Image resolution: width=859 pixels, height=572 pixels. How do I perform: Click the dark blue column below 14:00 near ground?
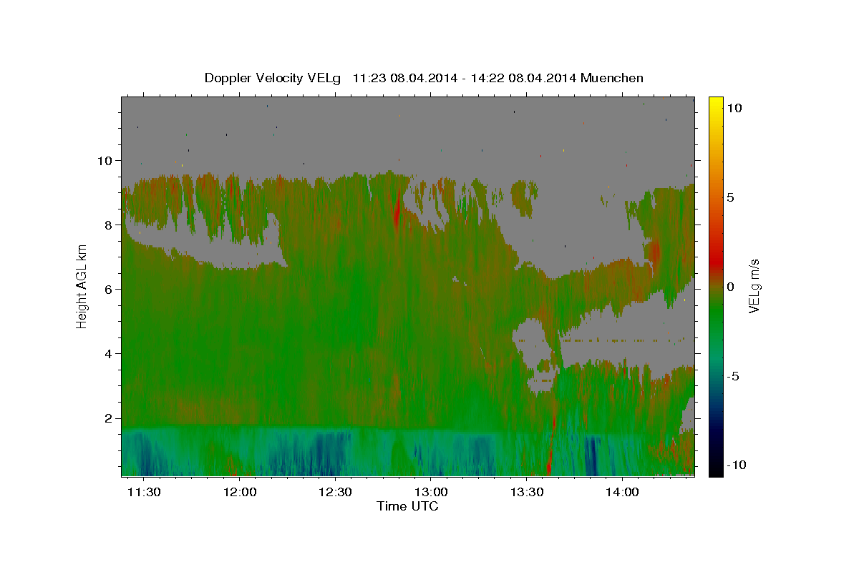pyautogui.click(x=592, y=456)
